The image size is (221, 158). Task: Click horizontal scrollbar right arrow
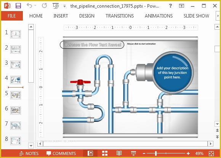210,144
